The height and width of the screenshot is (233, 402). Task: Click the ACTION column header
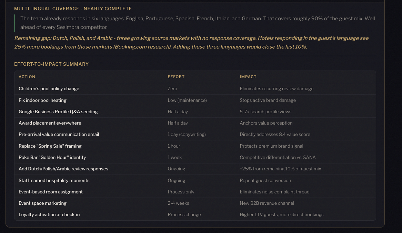tap(27, 77)
